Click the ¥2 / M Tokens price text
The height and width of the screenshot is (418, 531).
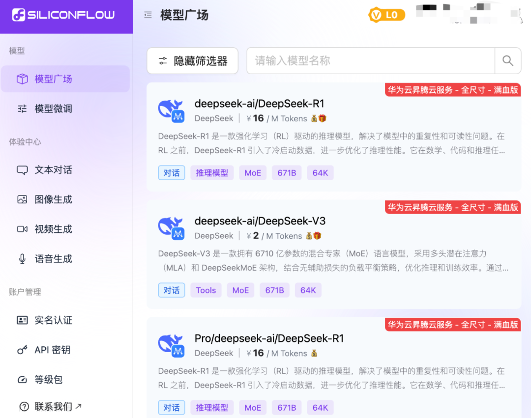(274, 236)
